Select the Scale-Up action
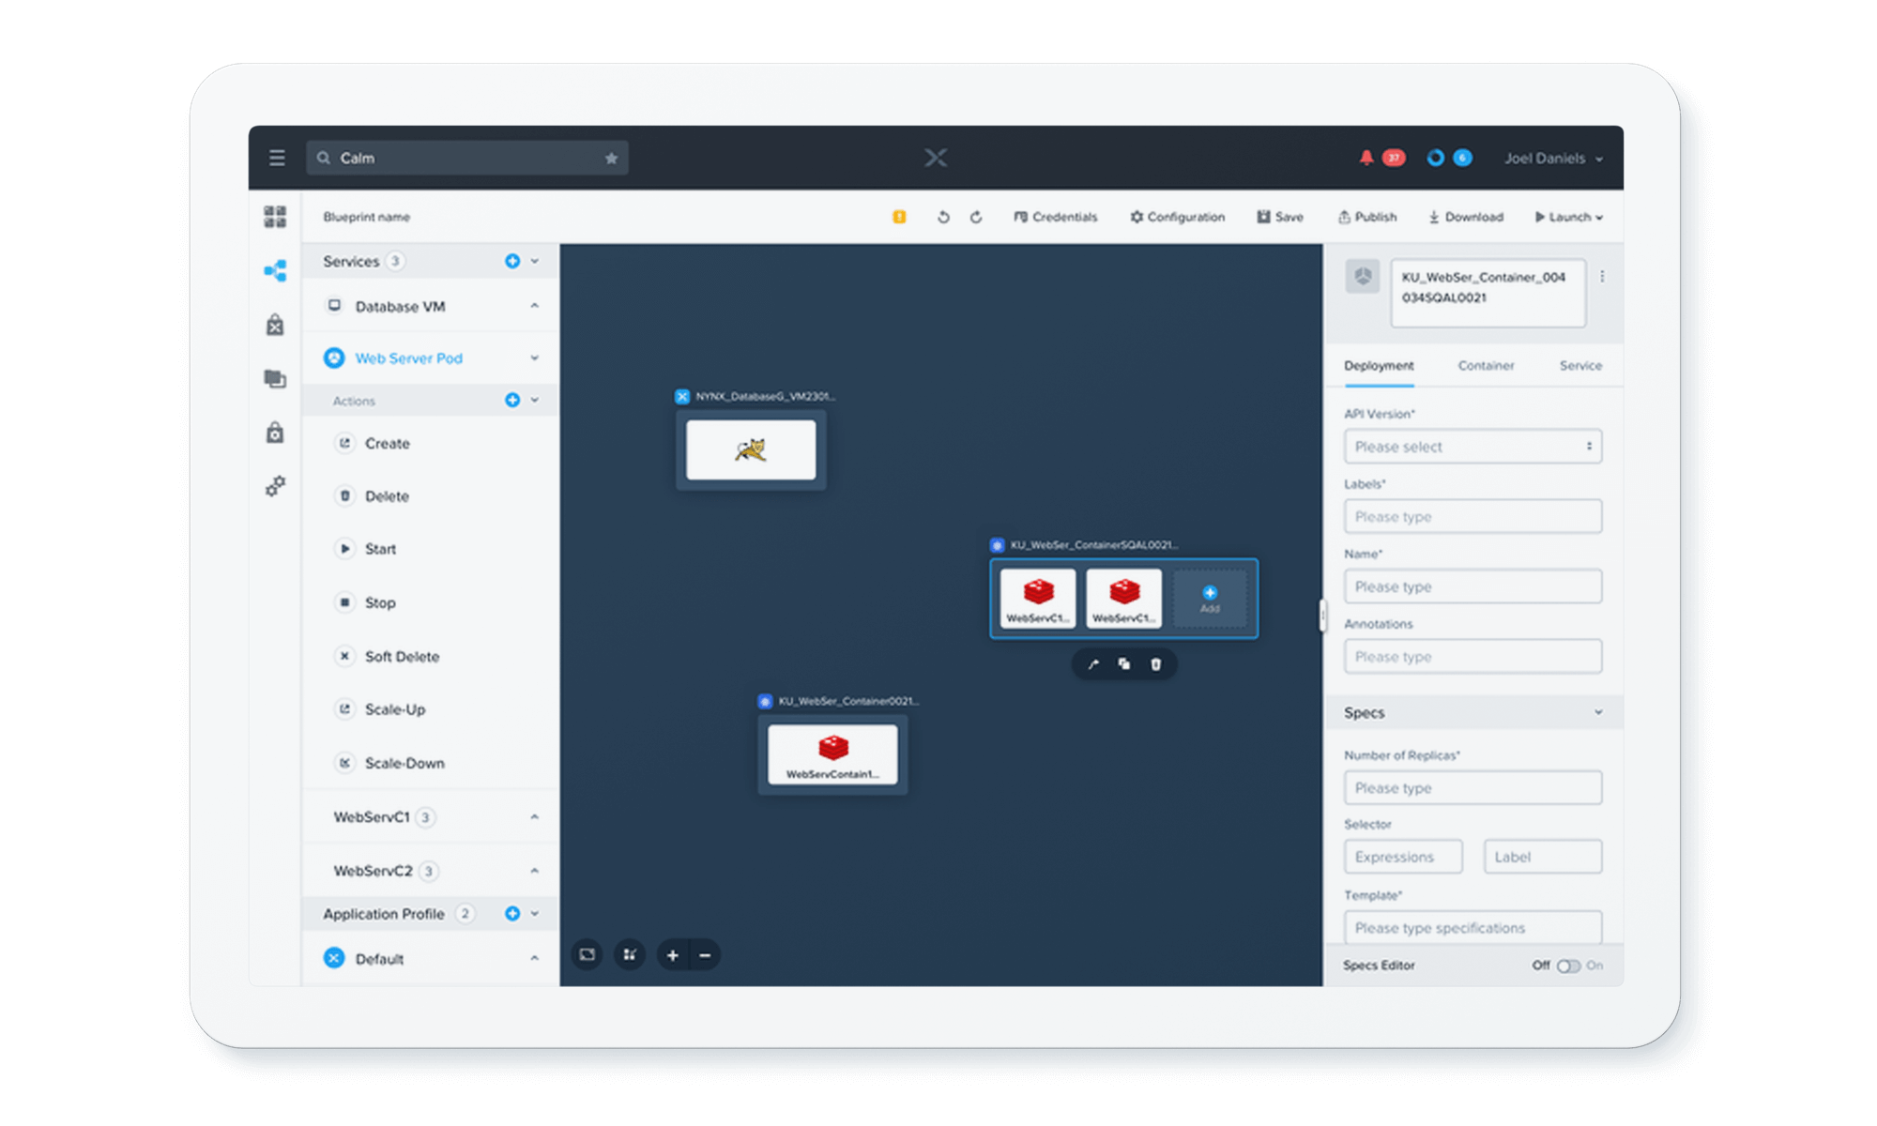Viewport: 1877px width, 1126px height. click(394, 709)
